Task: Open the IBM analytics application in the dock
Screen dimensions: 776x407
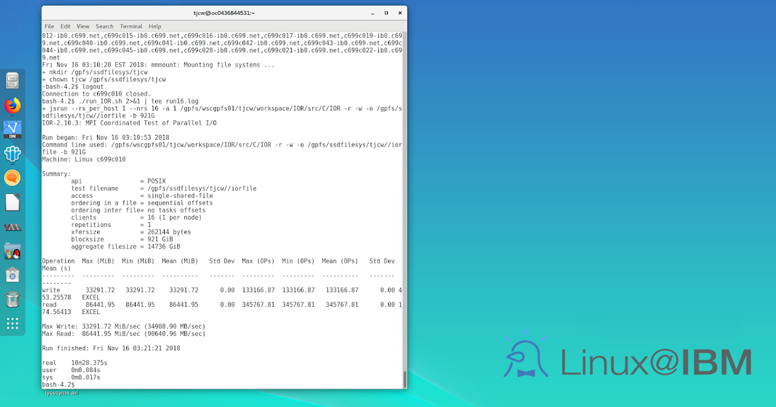Action: tap(12, 129)
